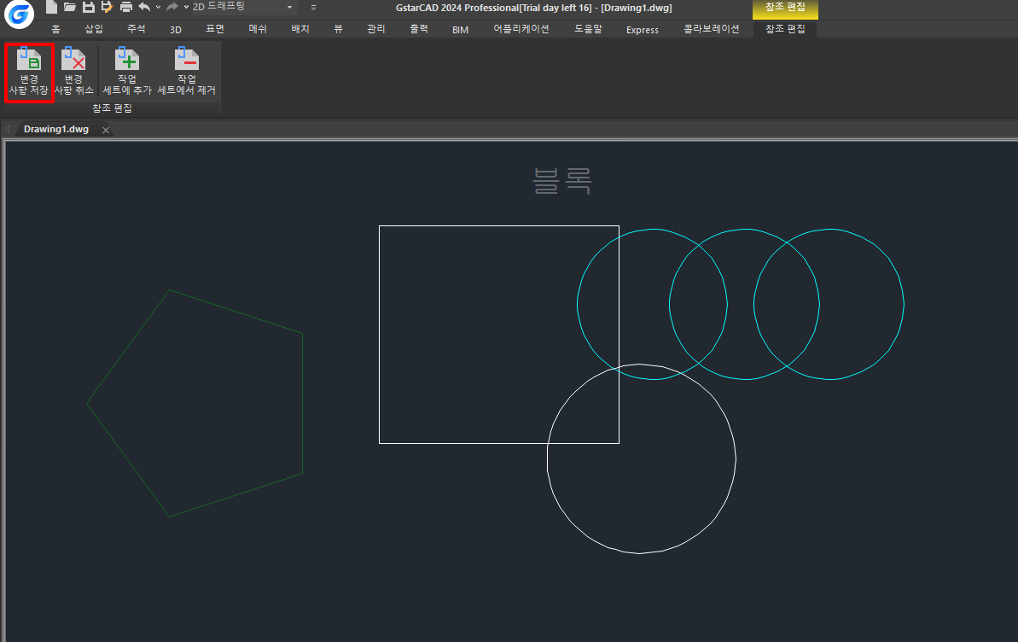
Task: Open the 삽입 ribbon tab
Action: (x=94, y=29)
